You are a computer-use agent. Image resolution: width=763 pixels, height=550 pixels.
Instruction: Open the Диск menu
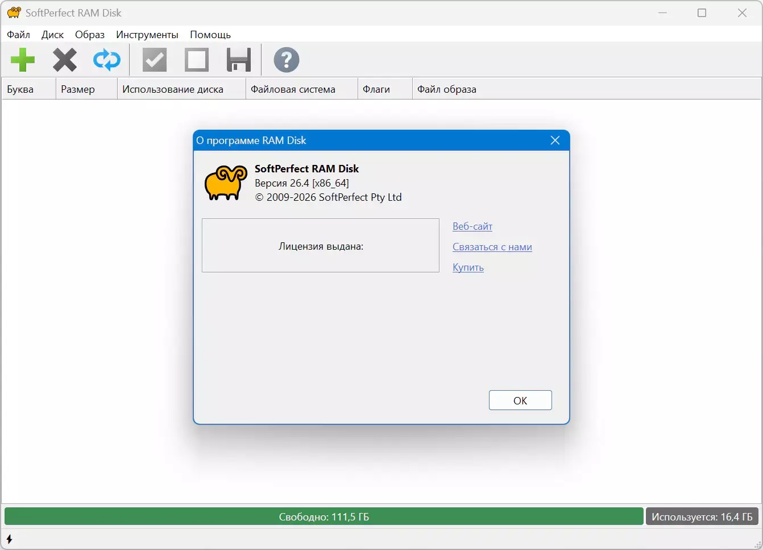coord(52,35)
